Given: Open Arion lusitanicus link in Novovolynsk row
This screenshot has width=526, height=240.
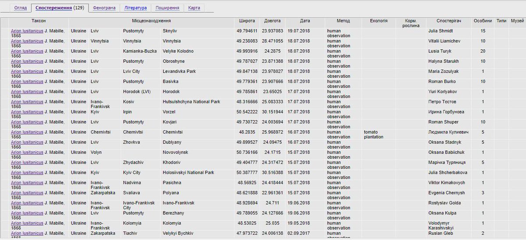Looking at the screenshot, I should (27, 152).
